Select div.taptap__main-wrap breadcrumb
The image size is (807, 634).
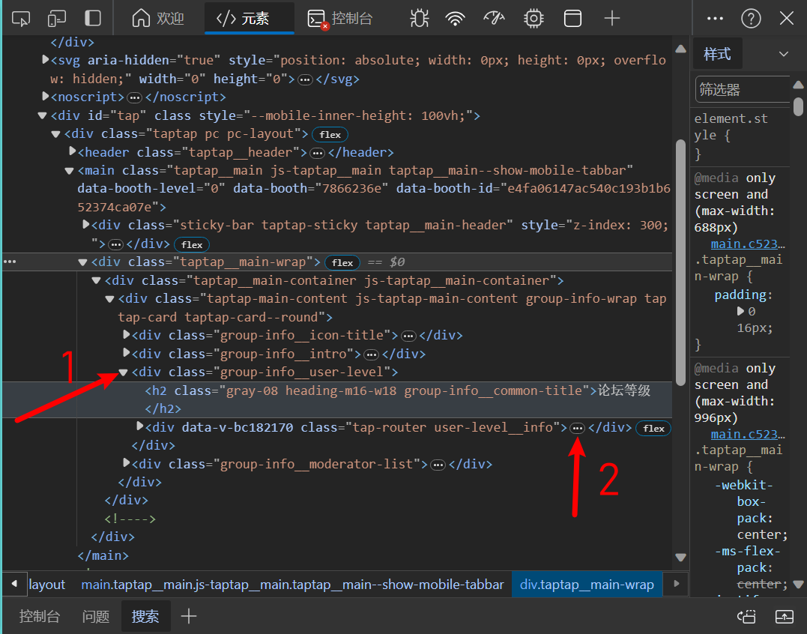point(587,585)
